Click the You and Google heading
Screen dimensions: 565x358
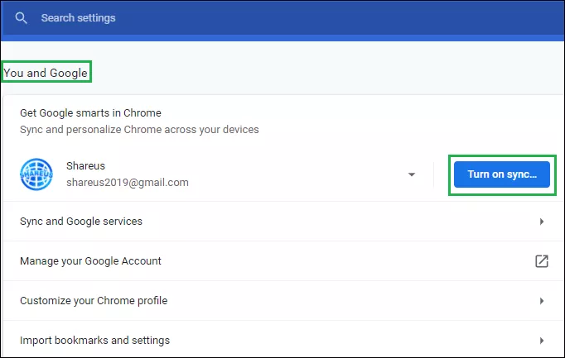click(x=46, y=73)
